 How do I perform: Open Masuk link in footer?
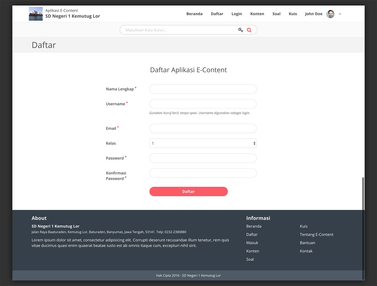click(252, 243)
